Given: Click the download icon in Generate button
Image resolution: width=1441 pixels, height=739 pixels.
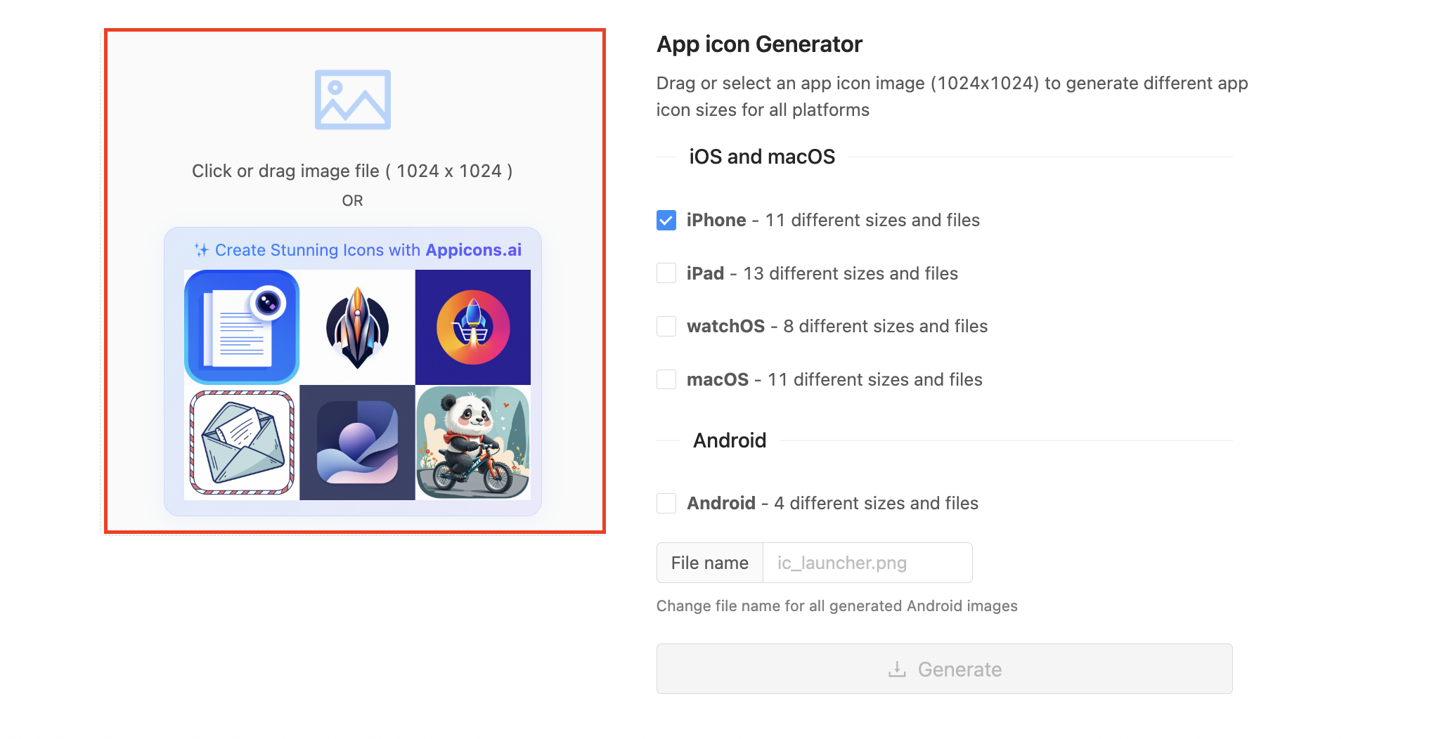Looking at the screenshot, I should coord(897,669).
